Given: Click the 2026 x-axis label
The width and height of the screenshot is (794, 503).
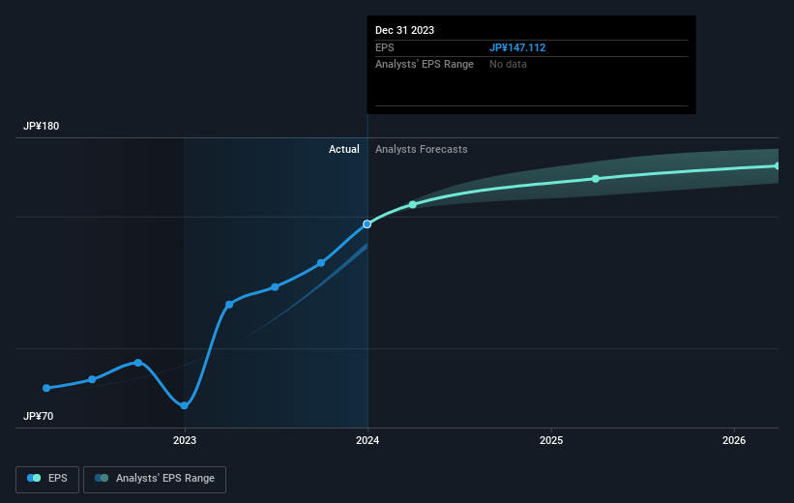Looking at the screenshot, I should [x=734, y=440].
